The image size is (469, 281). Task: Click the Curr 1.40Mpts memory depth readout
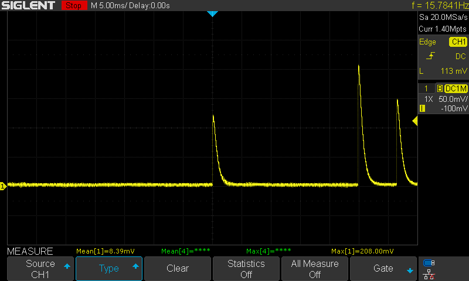click(443, 29)
